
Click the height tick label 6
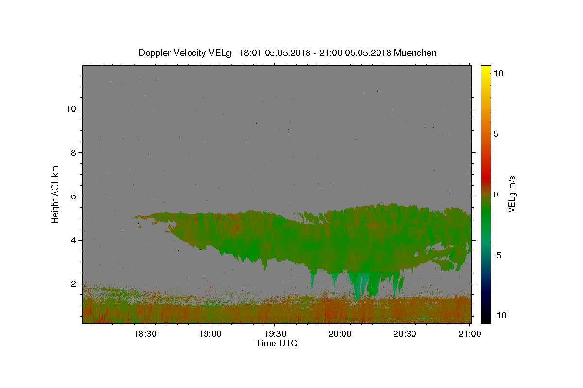click(74, 196)
